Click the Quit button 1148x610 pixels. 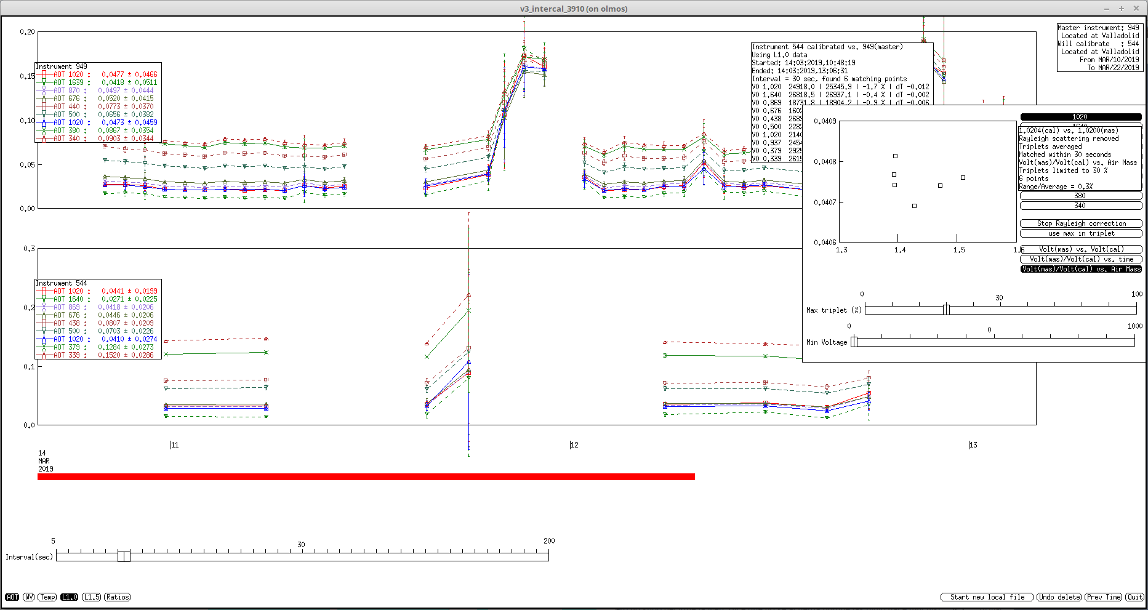1134,597
